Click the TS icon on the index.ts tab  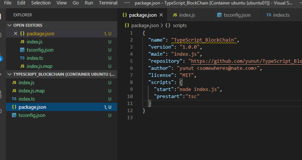point(269,15)
